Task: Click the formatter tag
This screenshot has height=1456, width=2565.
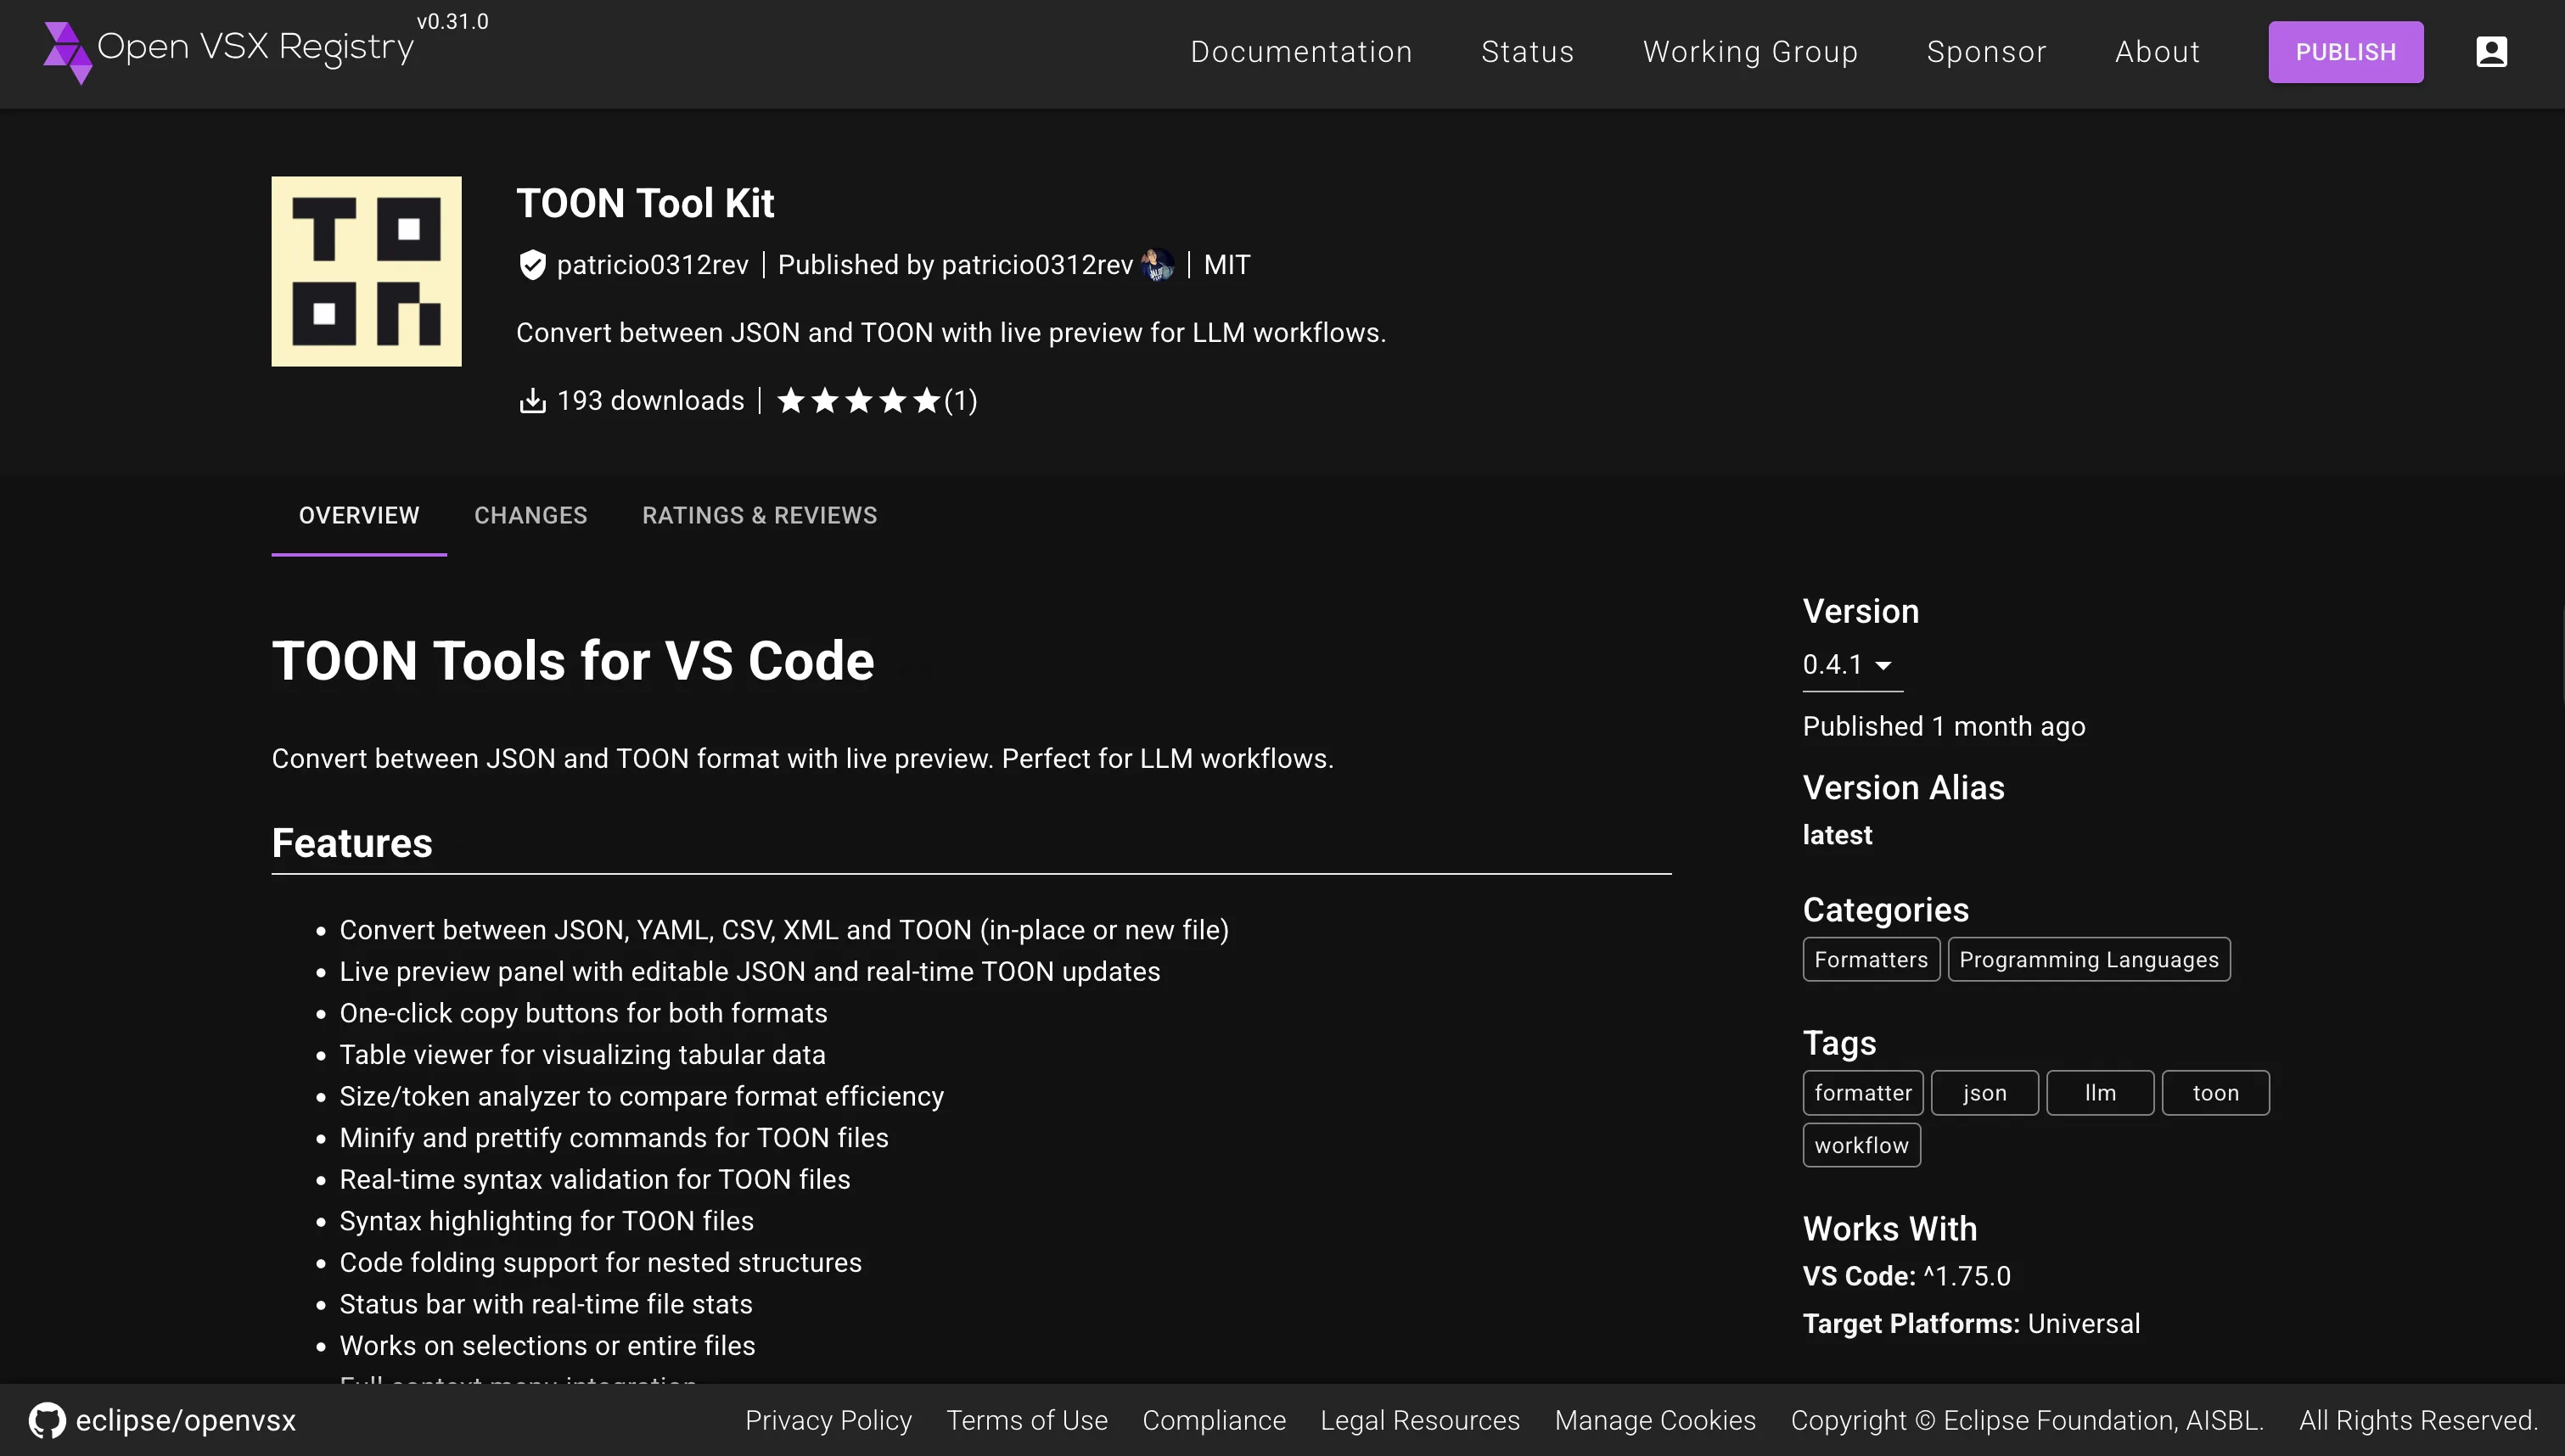Action: tap(1863, 1093)
